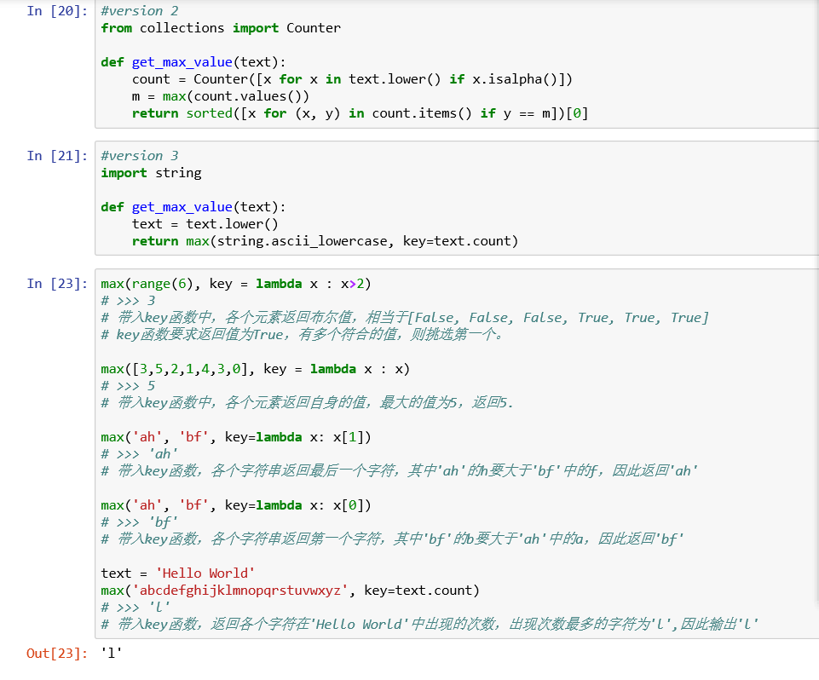This screenshot has height=680, width=819.
Task: Click the 'max([3,5,2,1,4,3,0]' line
Action: [x=256, y=369]
